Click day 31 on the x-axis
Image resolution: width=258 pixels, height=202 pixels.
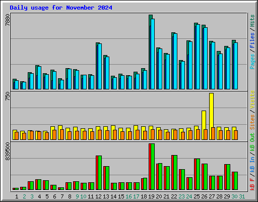click(242, 196)
